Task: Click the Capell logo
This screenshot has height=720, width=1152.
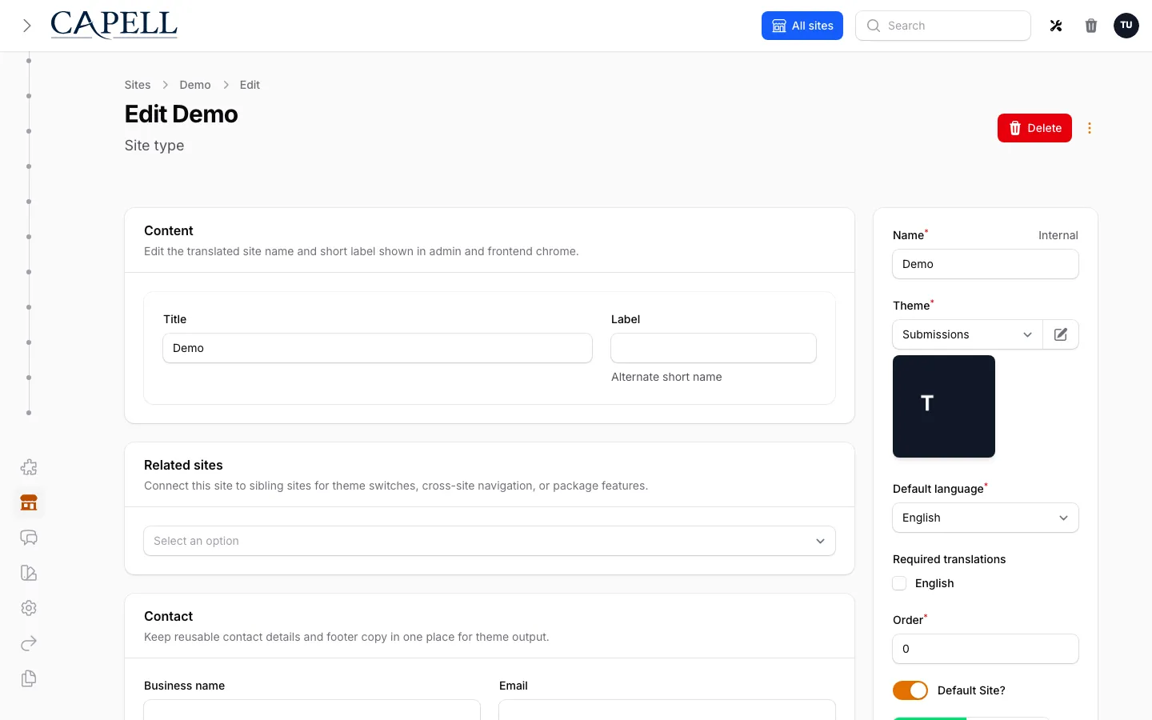Action: point(114,25)
